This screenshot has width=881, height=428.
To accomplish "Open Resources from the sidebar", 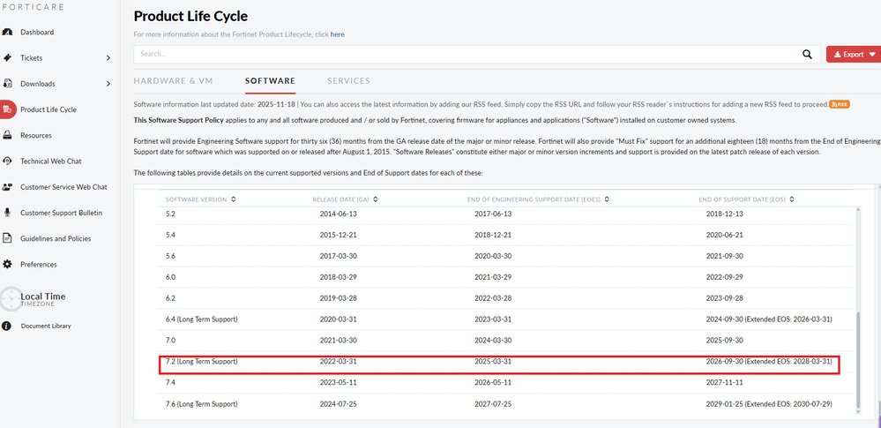I will (x=36, y=136).
